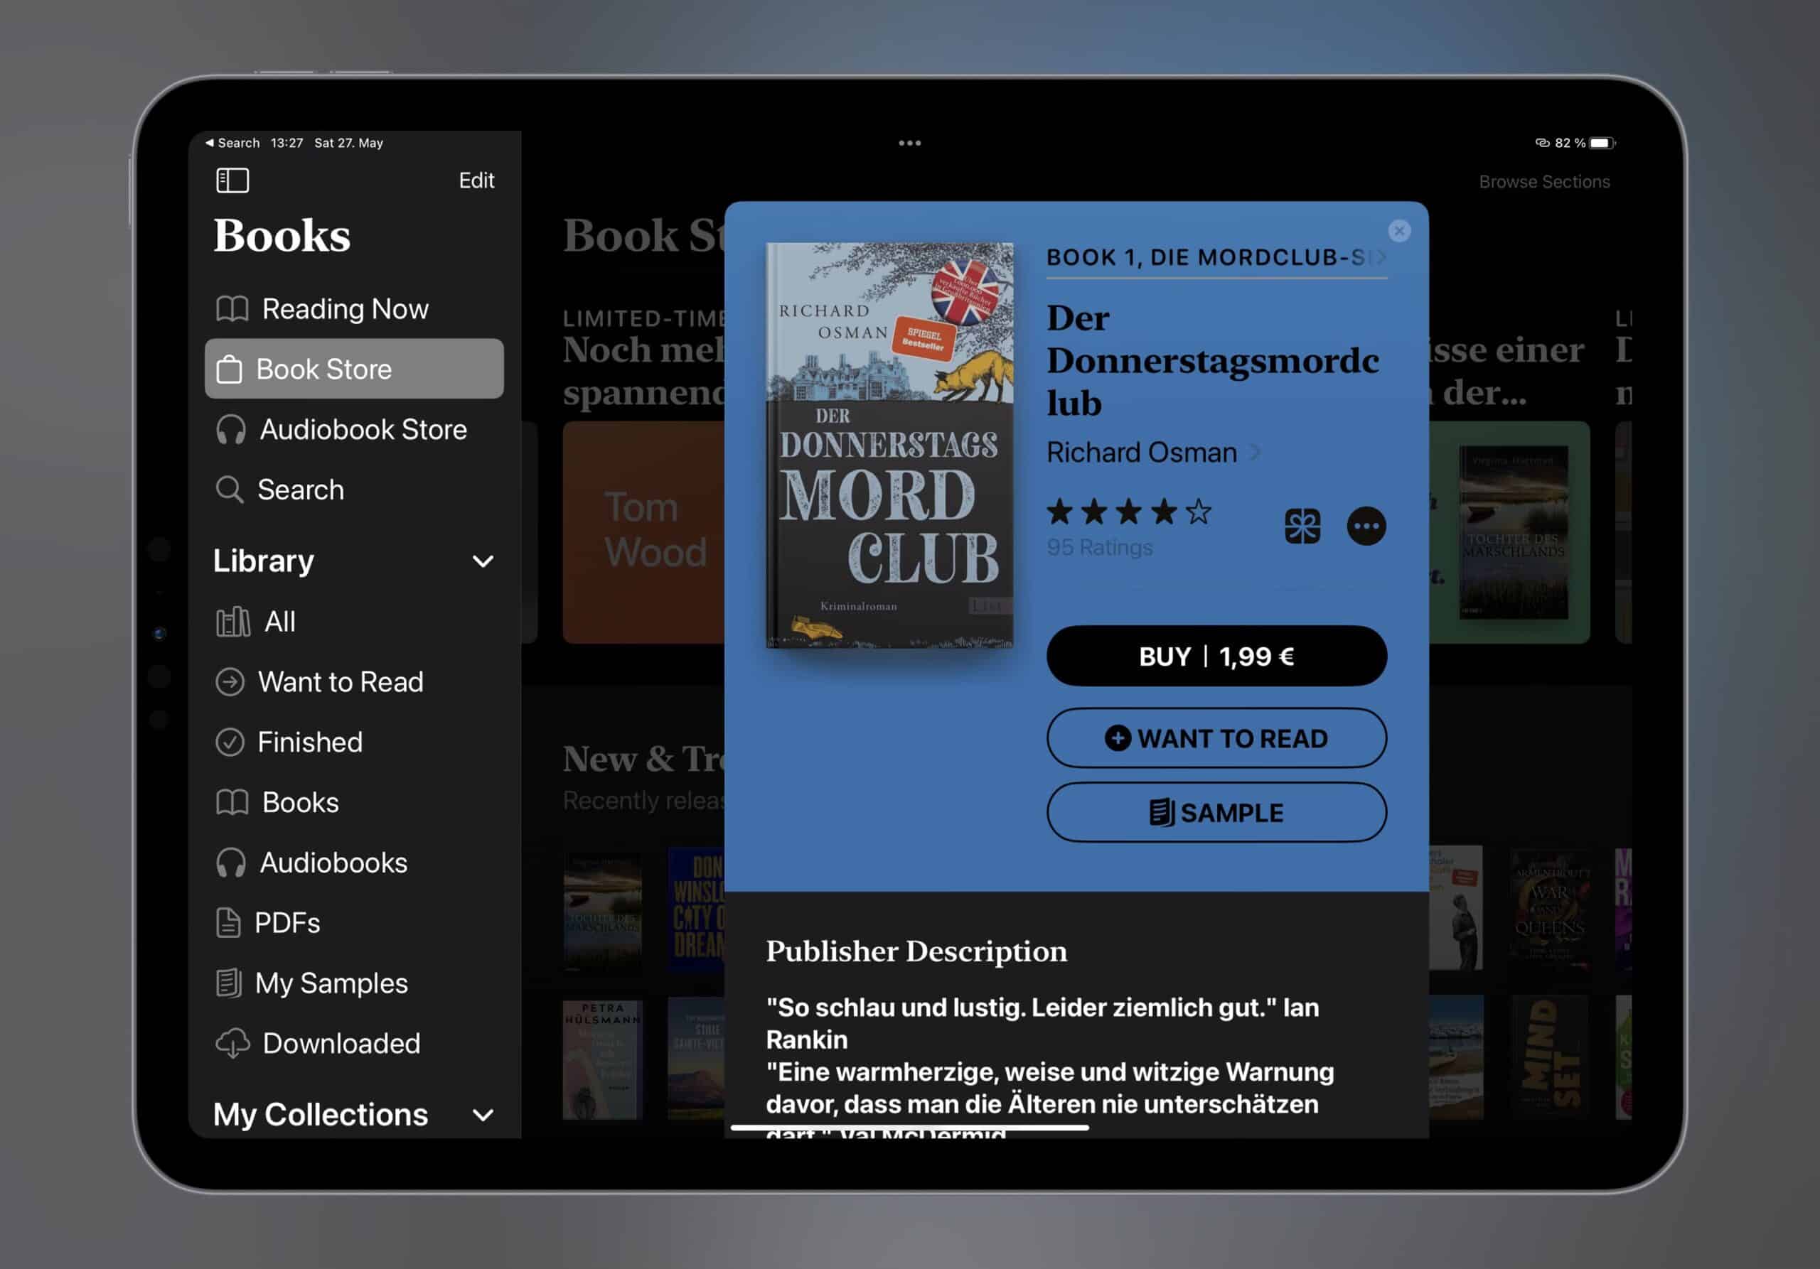
Task: Collapse the My Collections chevron
Action: tap(483, 1116)
